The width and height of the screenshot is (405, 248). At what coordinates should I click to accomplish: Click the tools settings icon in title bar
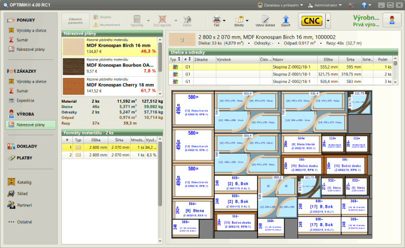[x=351, y=5]
